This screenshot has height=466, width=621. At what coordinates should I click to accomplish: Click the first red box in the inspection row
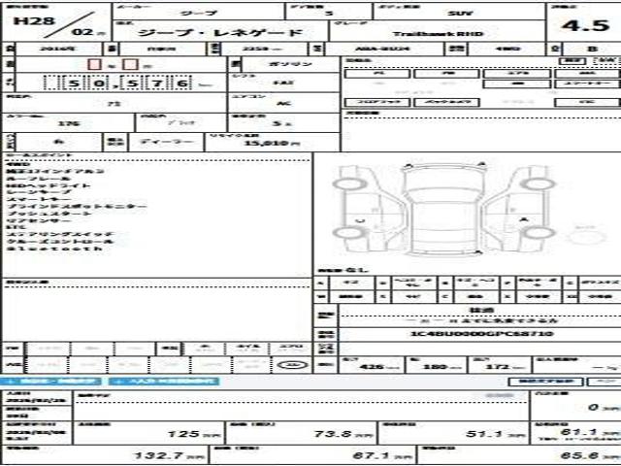tap(94, 65)
